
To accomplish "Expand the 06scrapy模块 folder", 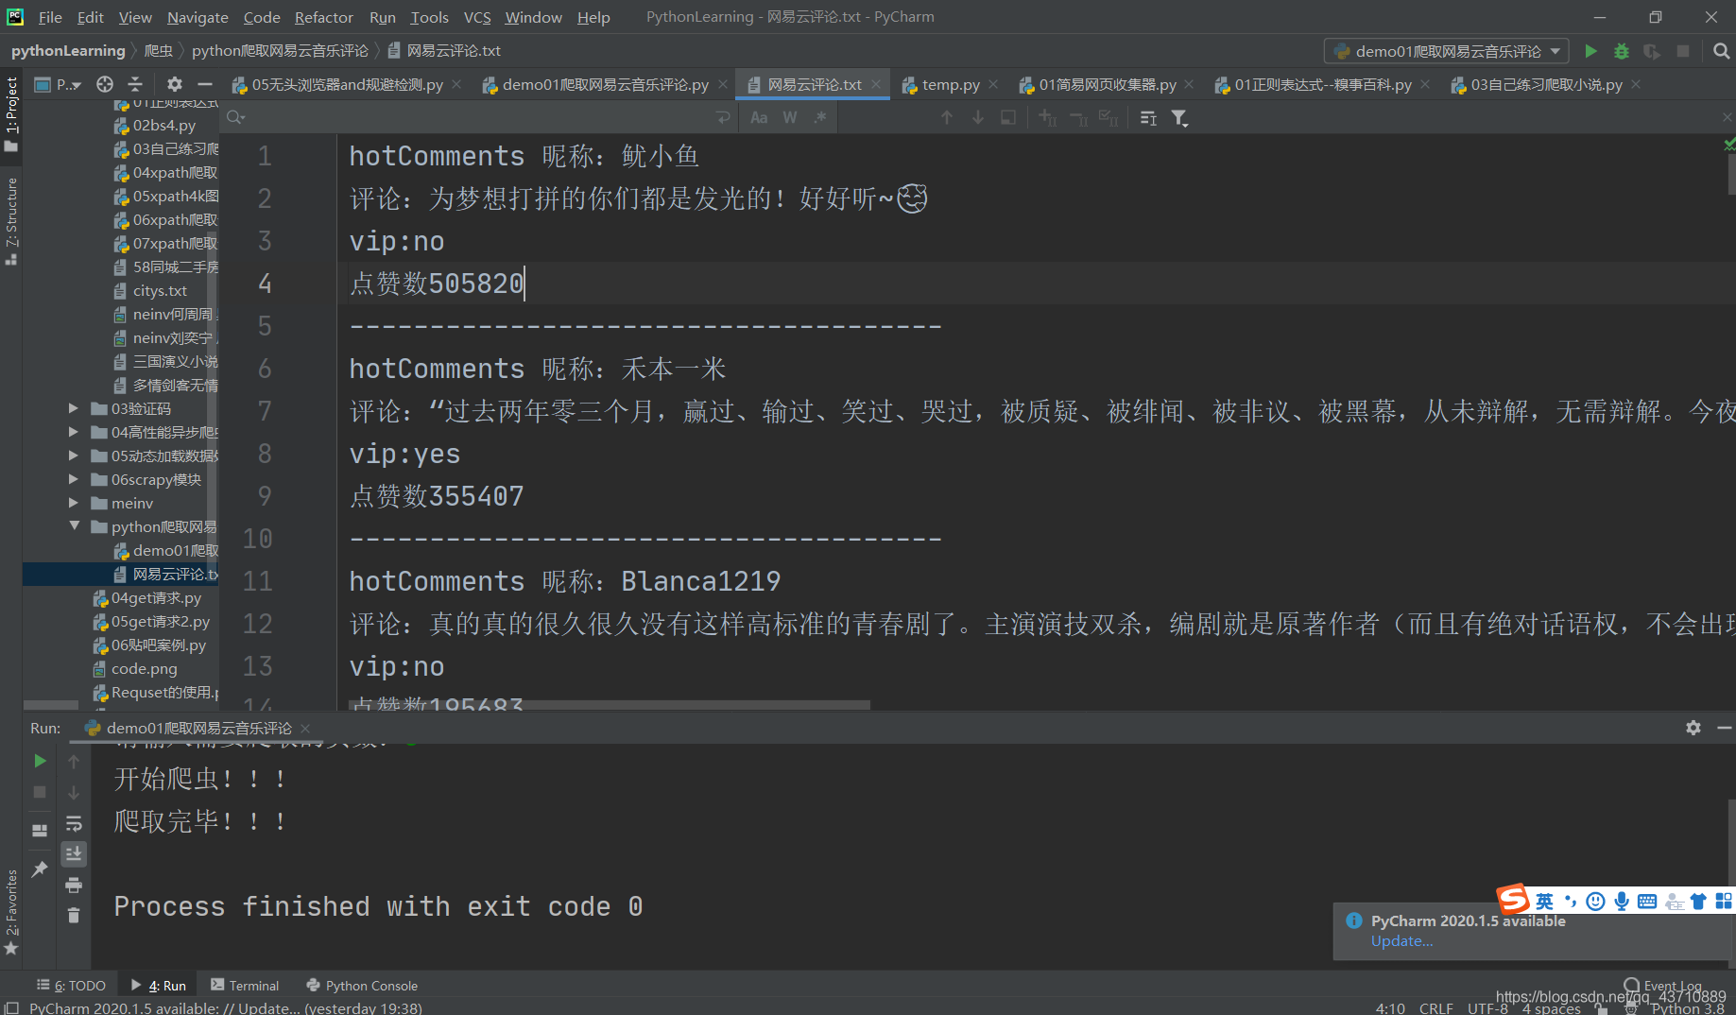I will (x=73, y=479).
